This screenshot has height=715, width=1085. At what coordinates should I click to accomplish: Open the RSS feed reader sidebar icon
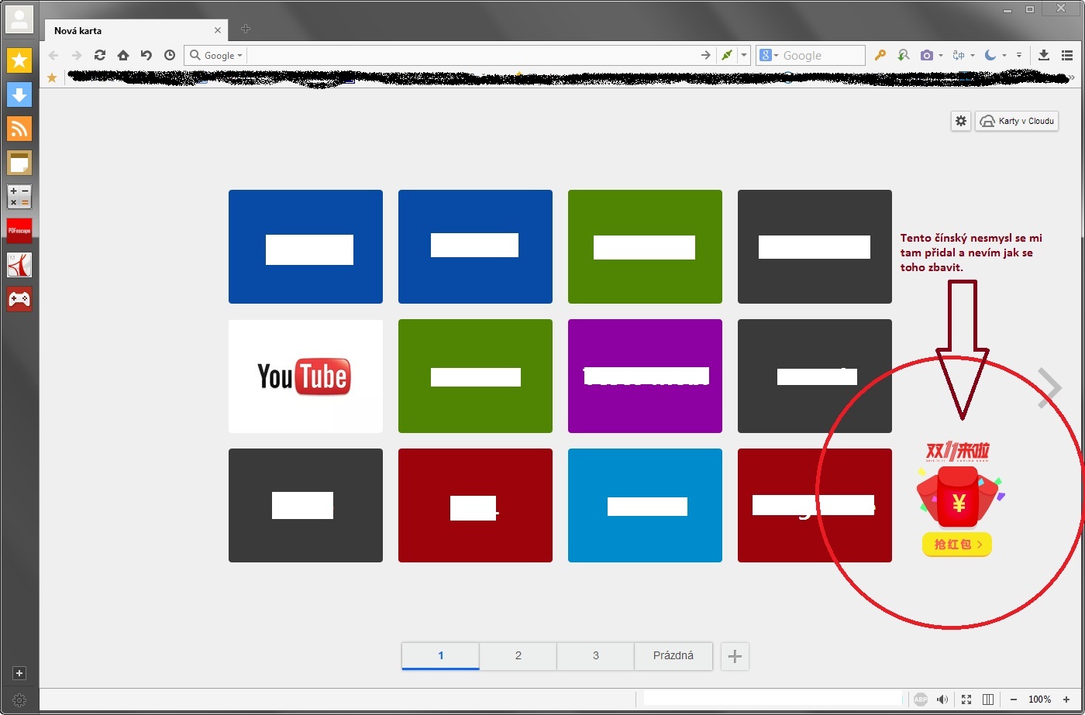(19, 129)
